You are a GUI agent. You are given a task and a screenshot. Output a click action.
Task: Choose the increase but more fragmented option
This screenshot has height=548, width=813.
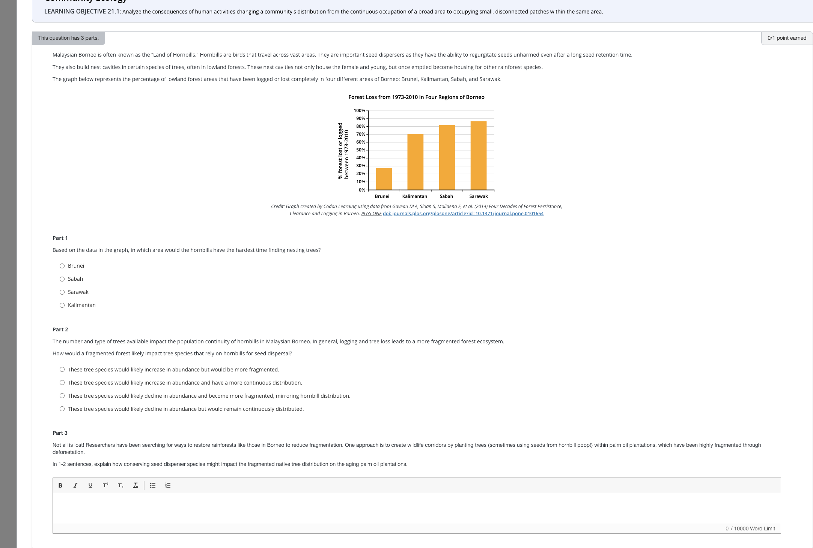coord(62,369)
